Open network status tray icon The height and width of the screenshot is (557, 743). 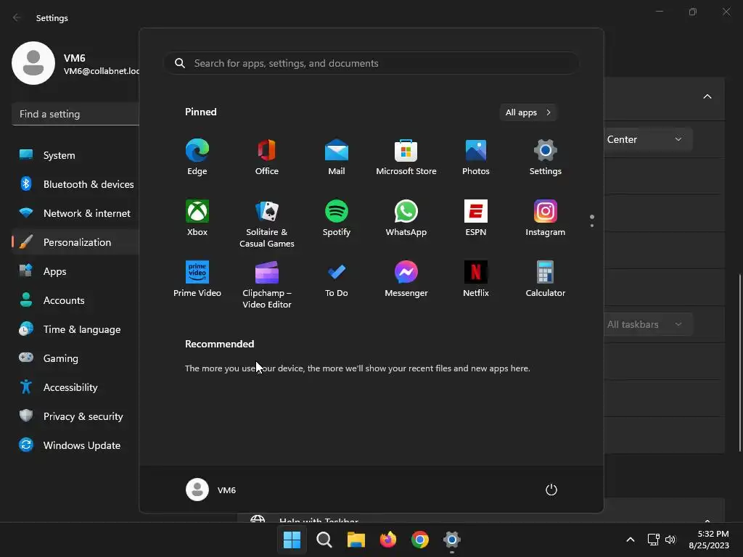click(x=654, y=540)
